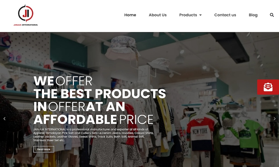The height and width of the screenshot is (167, 279).
Task: Expand the Products dropdown caret
Action: [x=201, y=15]
